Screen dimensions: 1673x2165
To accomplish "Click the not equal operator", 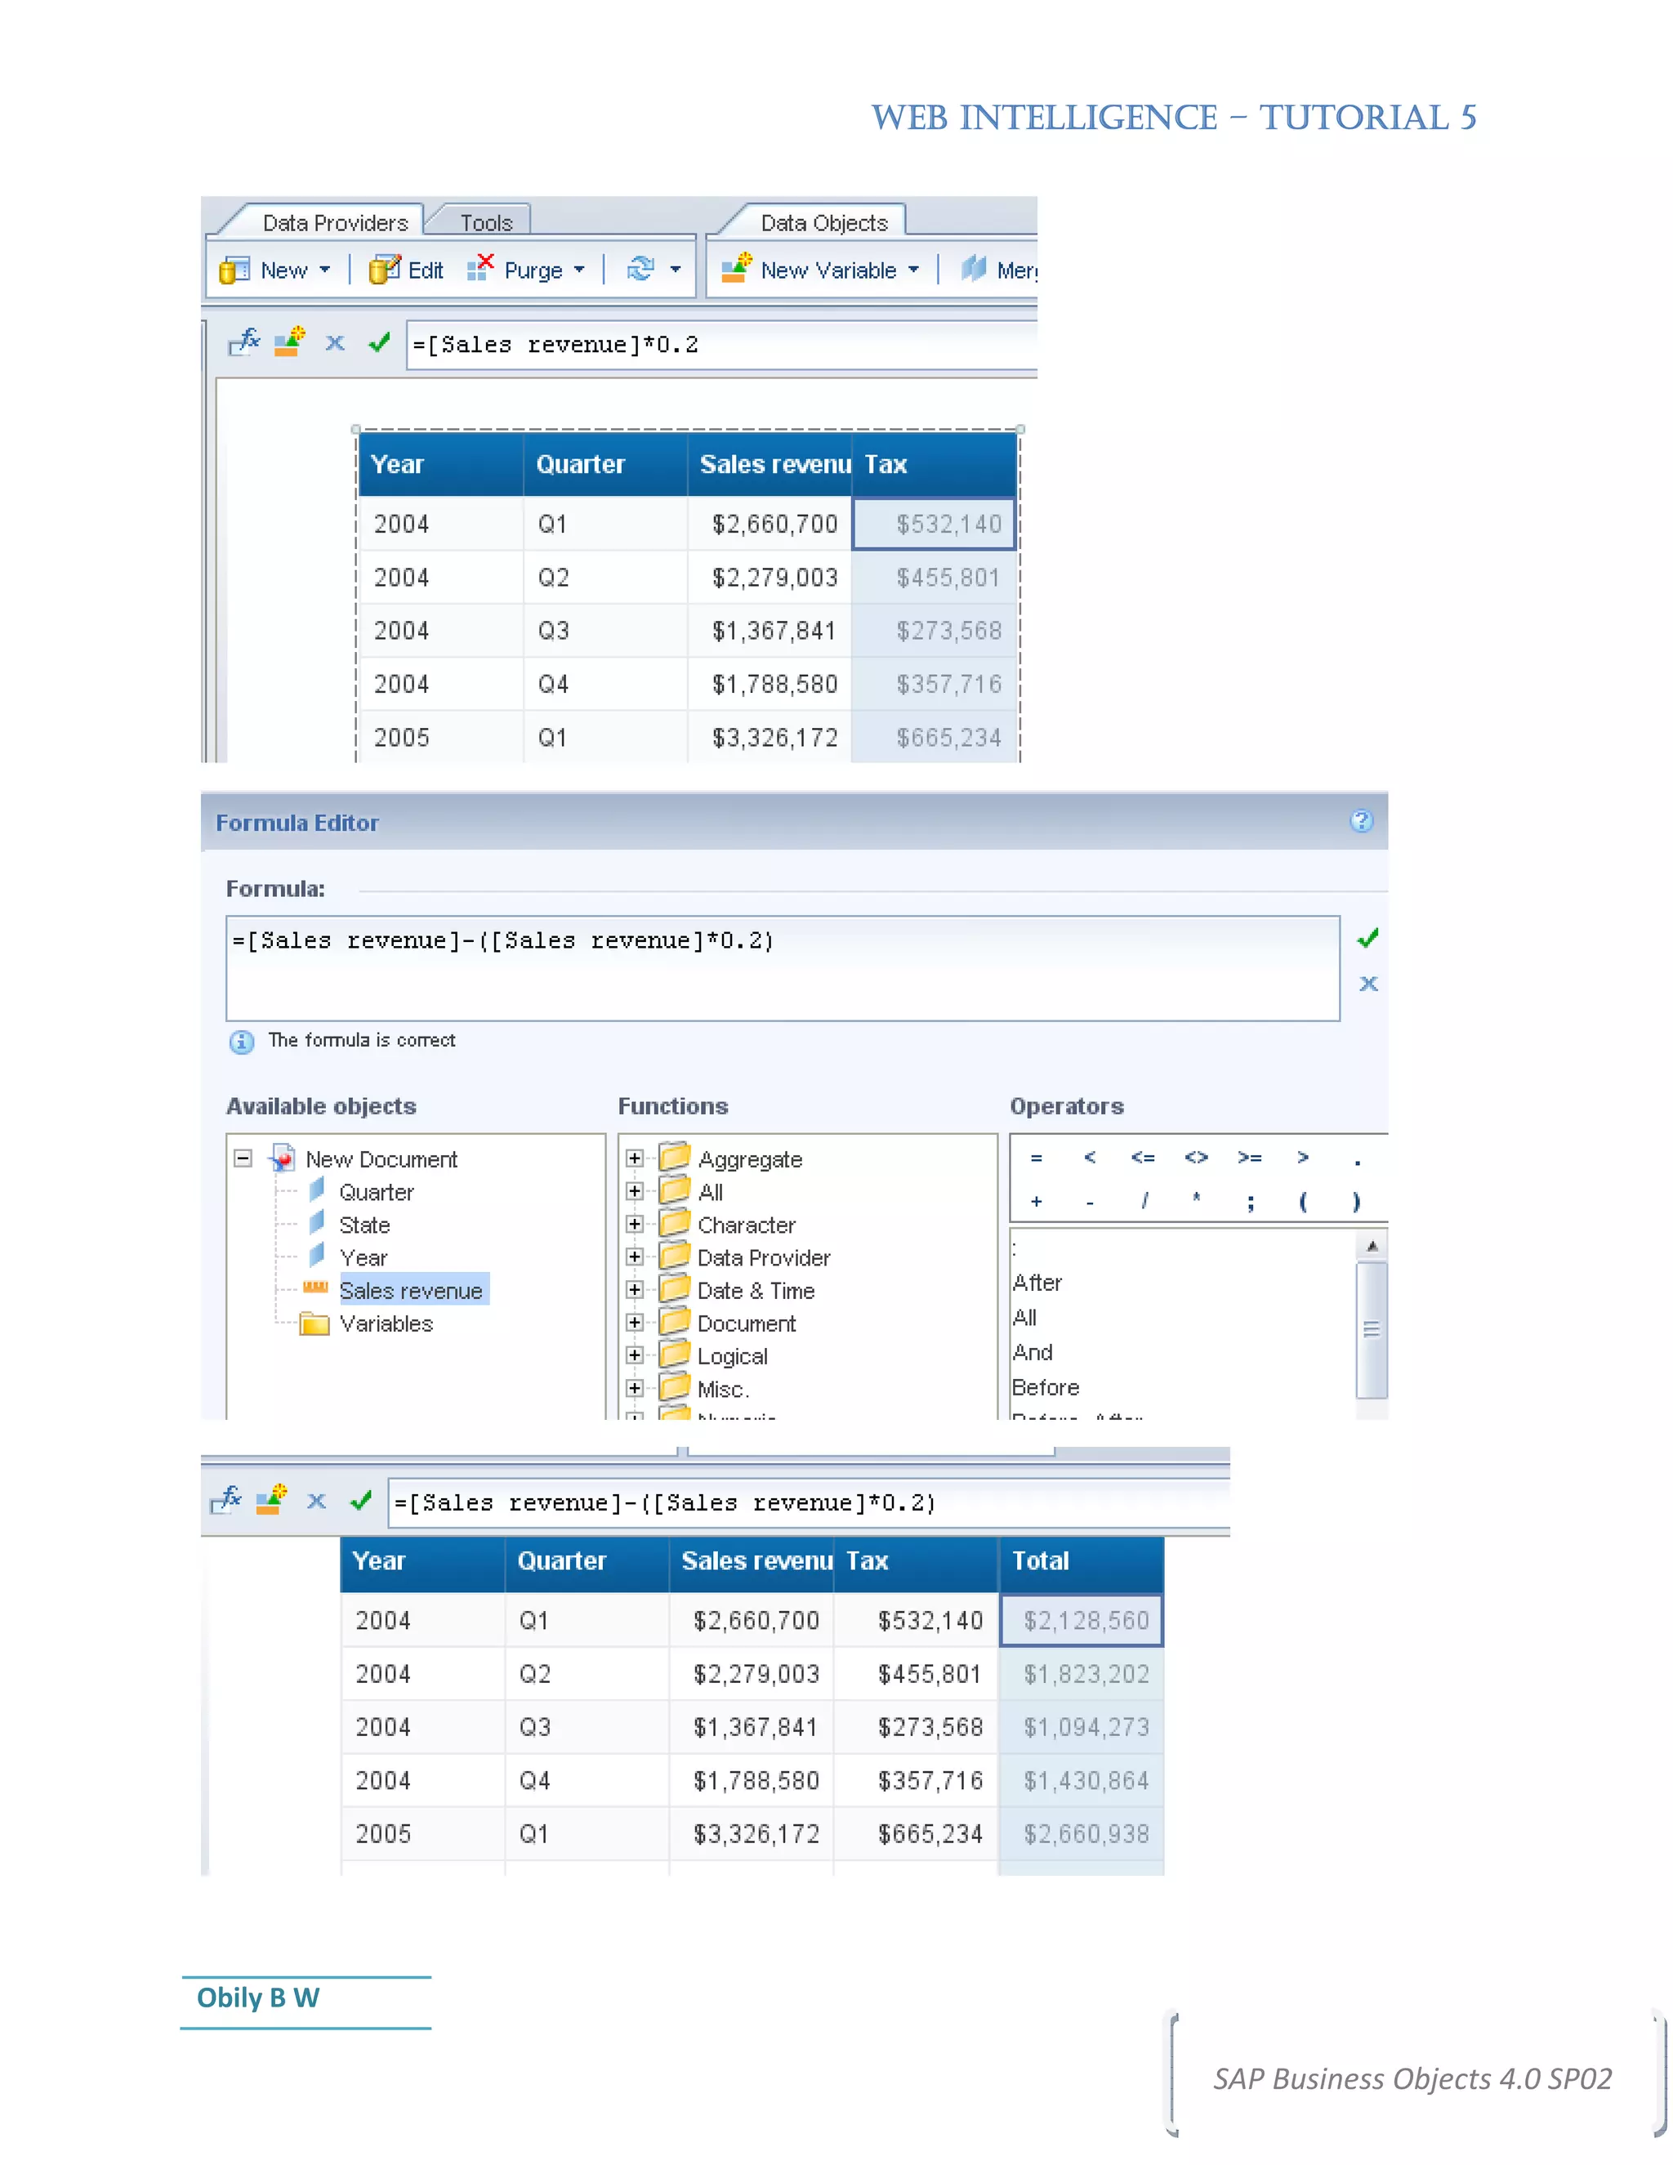I will point(1196,1157).
